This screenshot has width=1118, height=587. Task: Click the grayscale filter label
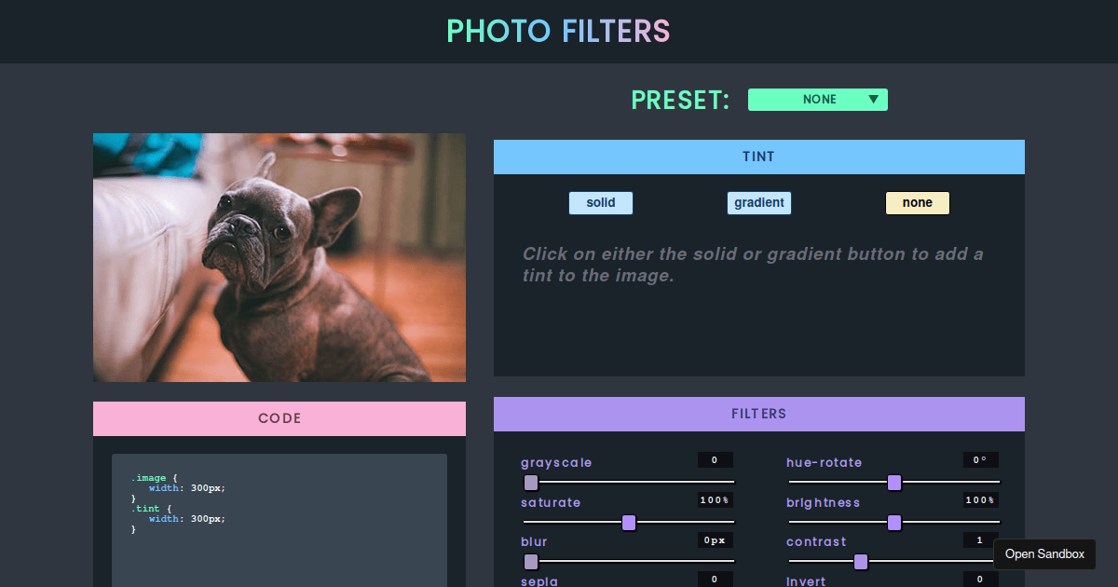556,463
